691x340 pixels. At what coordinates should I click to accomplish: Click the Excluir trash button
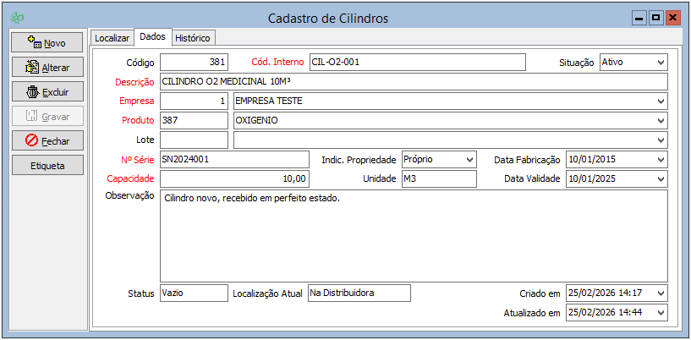[x=47, y=91]
